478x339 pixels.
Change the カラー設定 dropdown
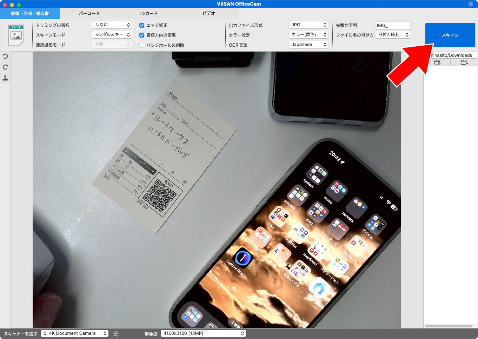308,35
